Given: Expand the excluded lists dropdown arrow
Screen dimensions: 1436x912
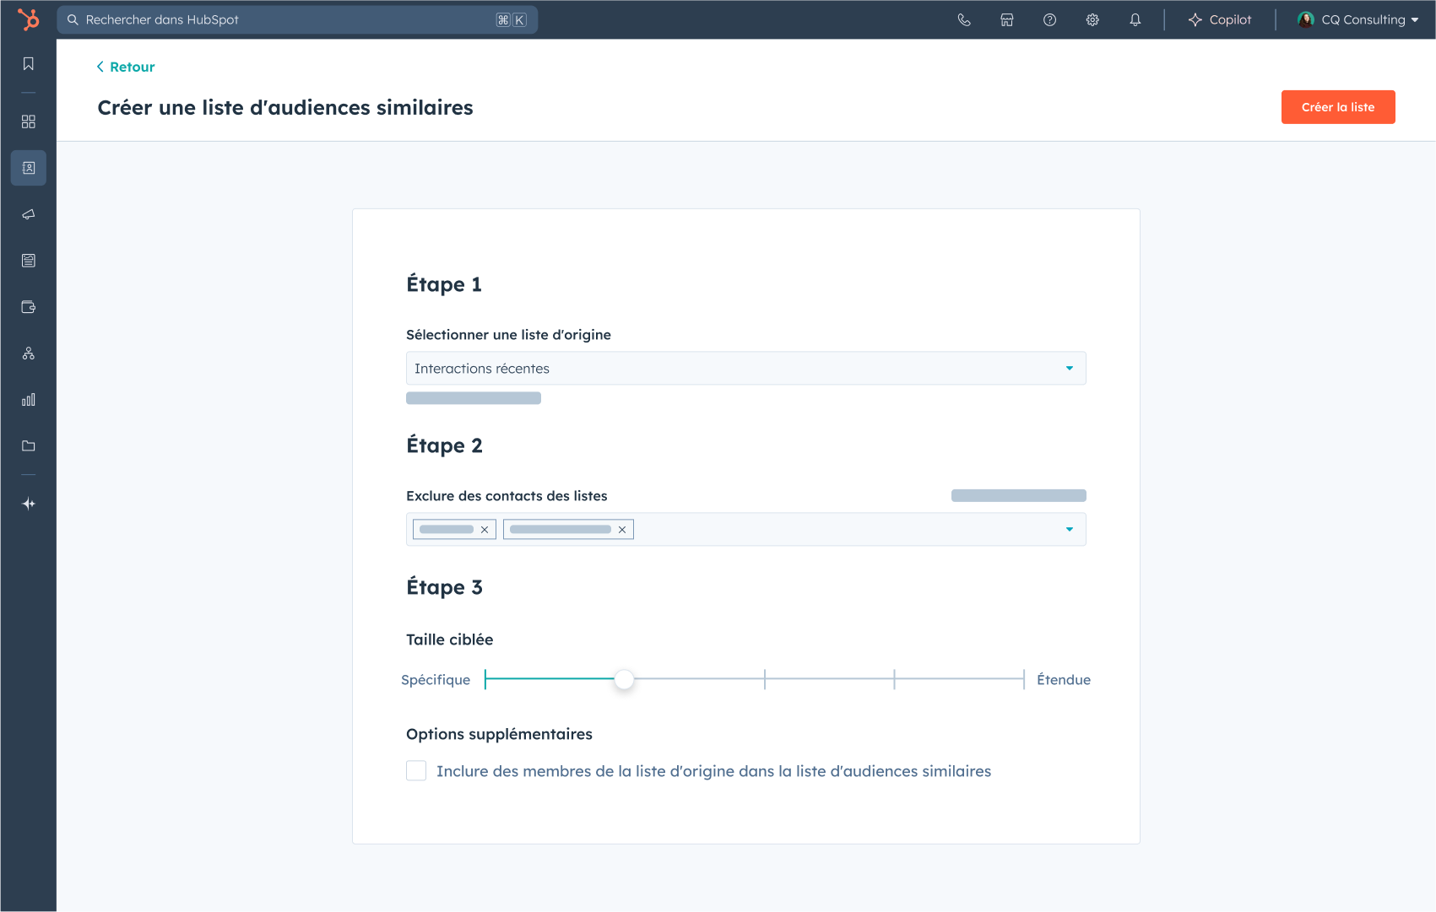Looking at the screenshot, I should tap(1069, 530).
